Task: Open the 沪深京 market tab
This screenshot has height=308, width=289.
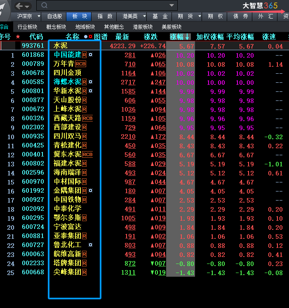Action: click(x=24, y=16)
